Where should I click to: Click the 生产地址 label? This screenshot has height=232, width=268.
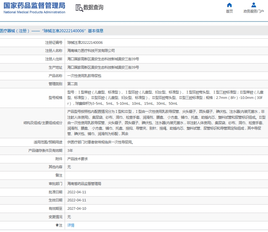tap(55, 67)
